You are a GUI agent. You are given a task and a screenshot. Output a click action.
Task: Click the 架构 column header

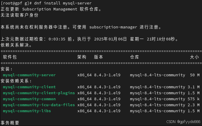(x=82, y=57)
